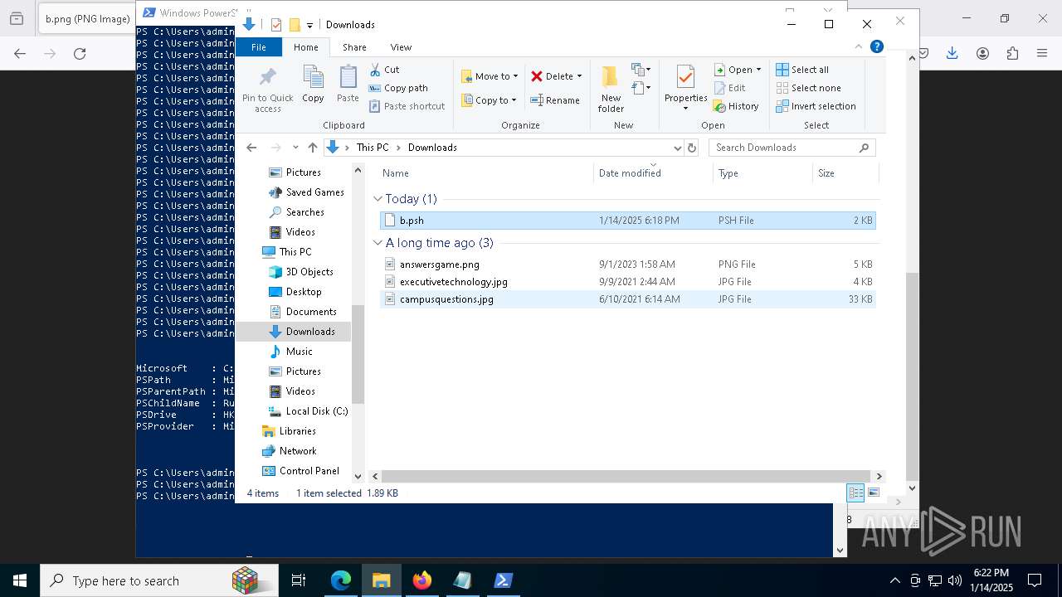Screen dimensions: 1062x597
Task: Sort by Name column header
Action: (486, 173)
